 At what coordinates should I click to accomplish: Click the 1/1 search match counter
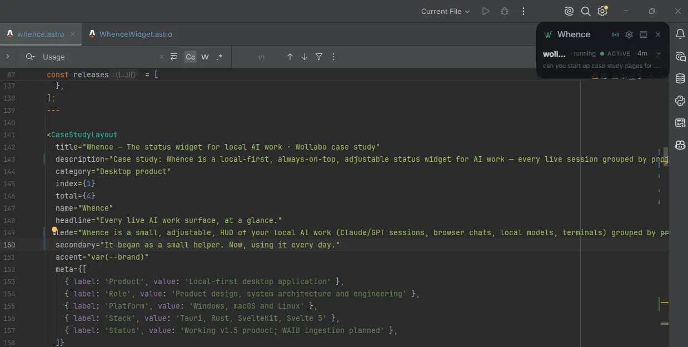261,57
